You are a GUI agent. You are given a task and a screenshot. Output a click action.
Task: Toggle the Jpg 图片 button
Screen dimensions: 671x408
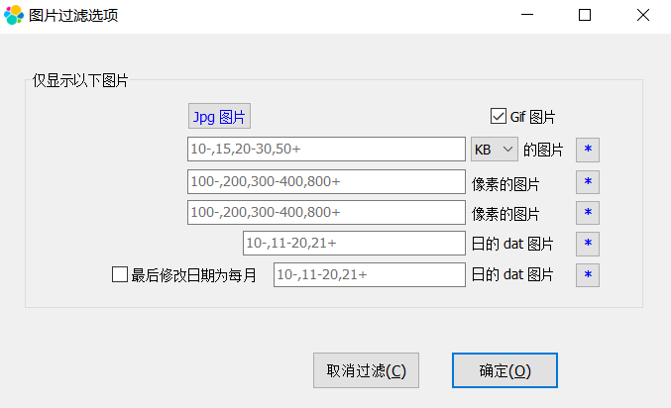click(x=219, y=116)
